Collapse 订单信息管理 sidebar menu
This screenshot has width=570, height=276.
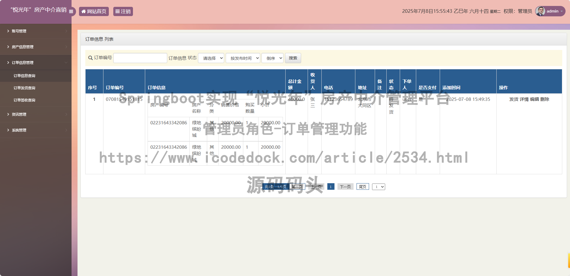(x=36, y=62)
